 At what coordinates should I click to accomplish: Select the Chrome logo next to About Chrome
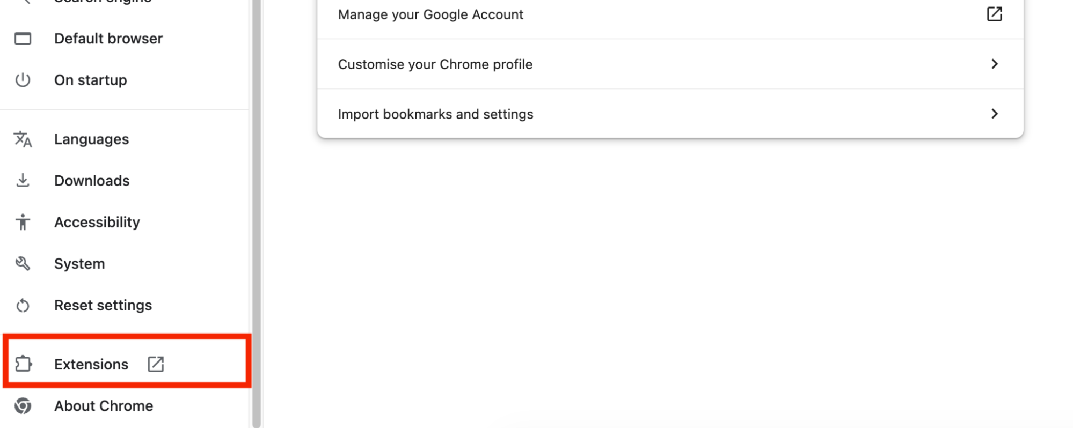[x=23, y=406]
